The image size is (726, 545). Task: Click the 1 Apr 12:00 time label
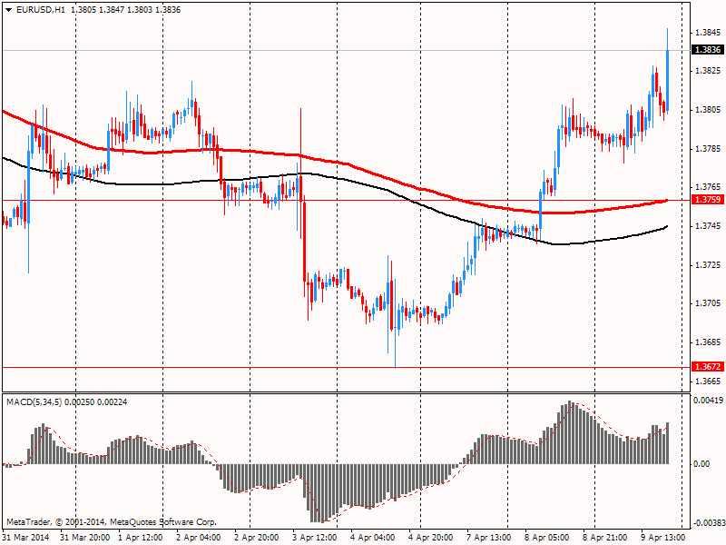[141, 538]
